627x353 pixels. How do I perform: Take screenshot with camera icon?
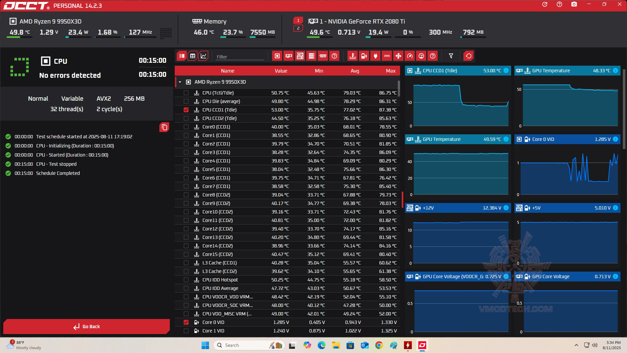tap(574, 5)
